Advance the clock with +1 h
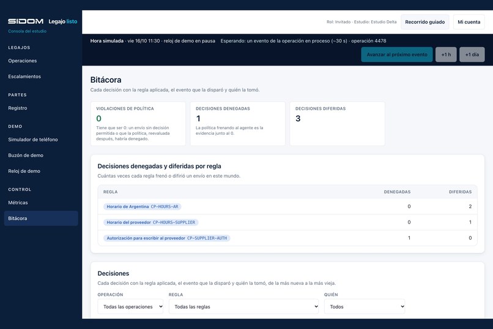Image resolution: width=493 pixels, height=329 pixels. (446, 55)
